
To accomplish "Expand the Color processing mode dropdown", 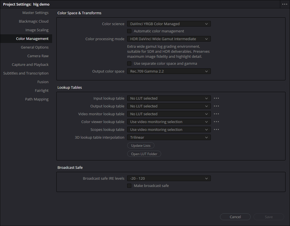I will 169,39.
